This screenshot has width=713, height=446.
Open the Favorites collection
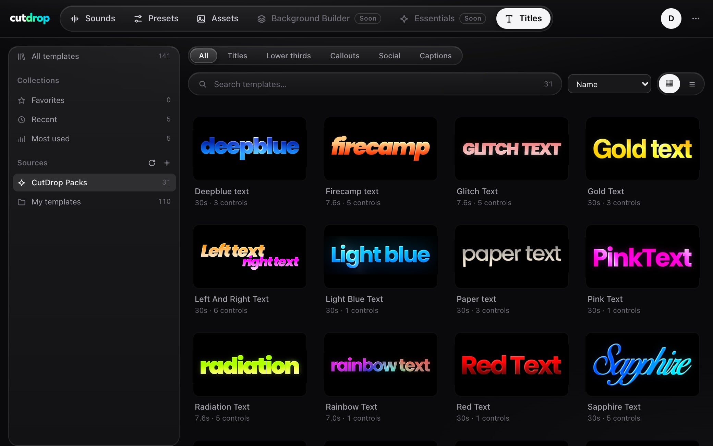94,100
